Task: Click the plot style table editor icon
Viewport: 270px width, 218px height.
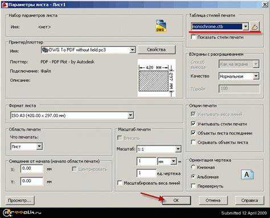Action: [x=255, y=27]
